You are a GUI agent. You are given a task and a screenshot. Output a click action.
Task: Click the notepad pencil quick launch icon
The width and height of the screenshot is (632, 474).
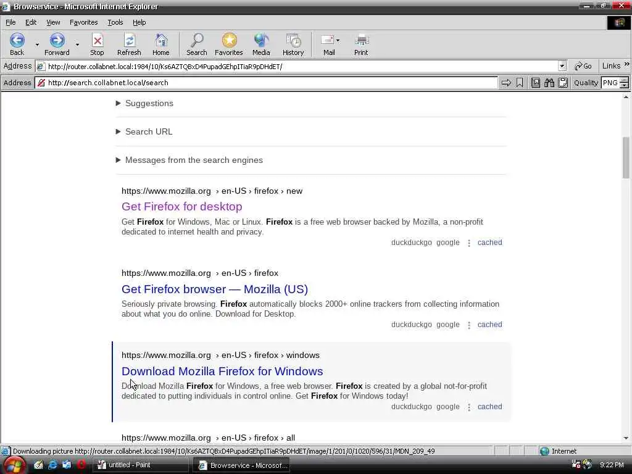pos(38,465)
